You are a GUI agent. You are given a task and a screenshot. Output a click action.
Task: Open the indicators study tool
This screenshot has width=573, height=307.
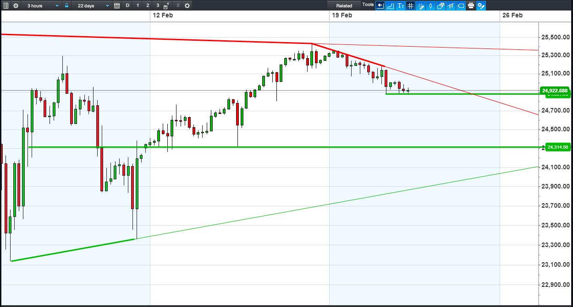451,5
